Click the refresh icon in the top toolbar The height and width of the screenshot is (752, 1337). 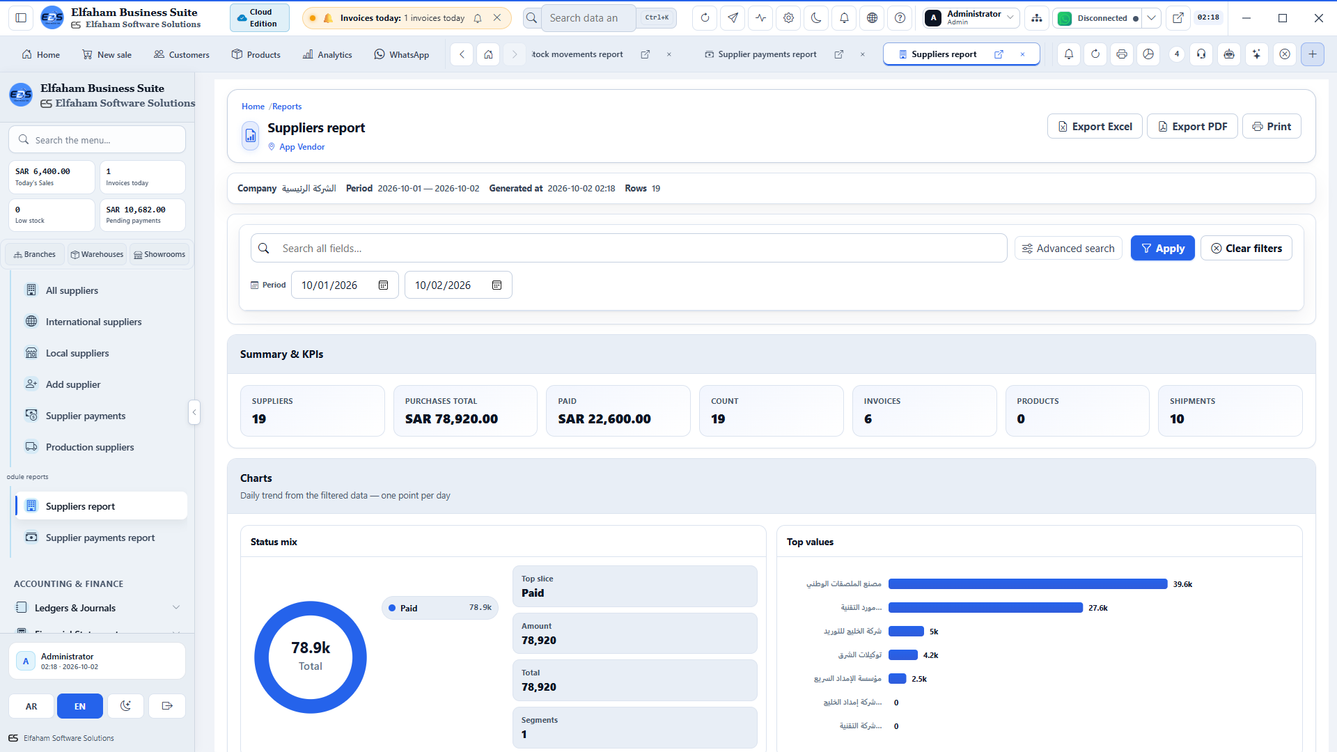coord(705,18)
